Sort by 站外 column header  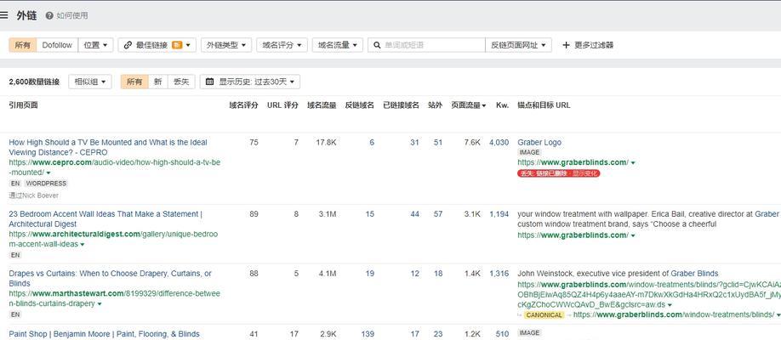(x=435, y=105)
